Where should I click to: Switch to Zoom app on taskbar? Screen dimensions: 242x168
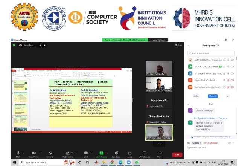point(129,162)
